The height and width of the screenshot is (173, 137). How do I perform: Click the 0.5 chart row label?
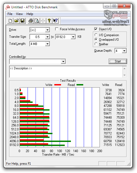[17, 90]
